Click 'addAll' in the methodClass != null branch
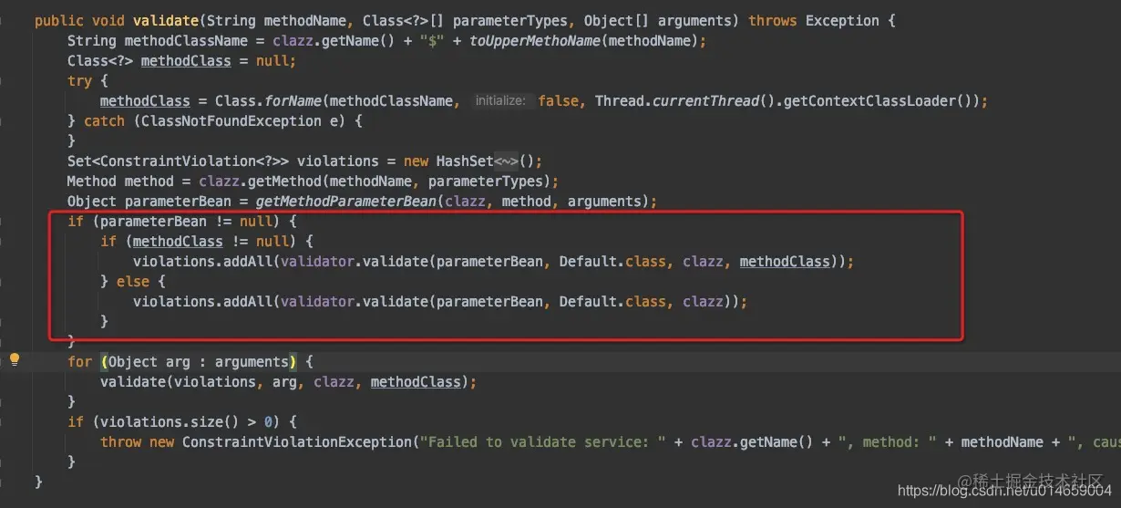 tap(248, 262)
